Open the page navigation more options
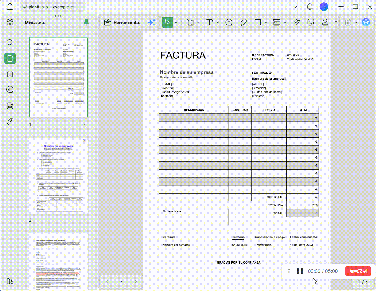 [x=121, y=282]
